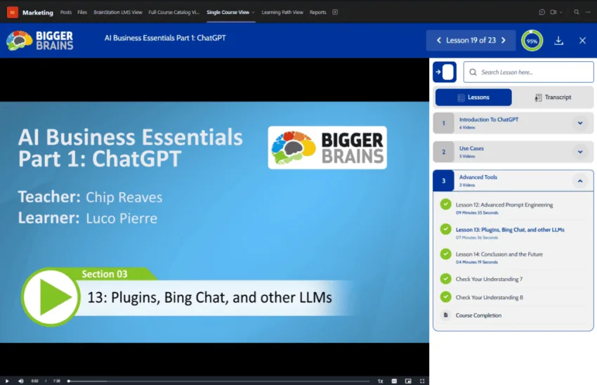Go to previous lesson arrow
This screenshot has width=597, height=385.
point(438,40)
